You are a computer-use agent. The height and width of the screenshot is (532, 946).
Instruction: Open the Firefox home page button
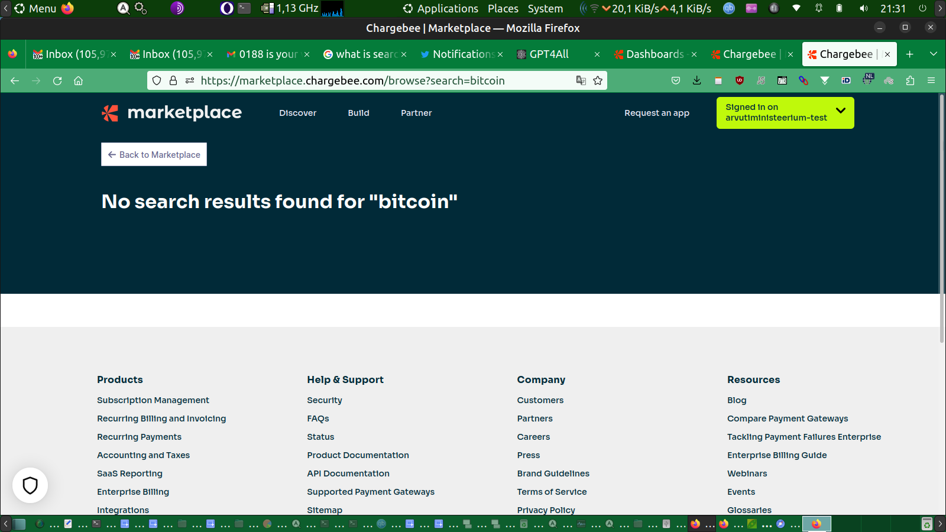coord(78,80)
